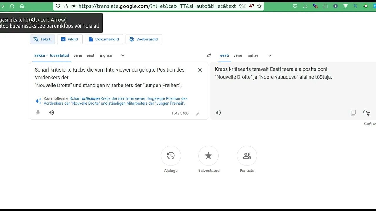This screenshot has width=376, height=211.
Task: Click the white down-arrow extension icon
Action: tap(346, 6)
